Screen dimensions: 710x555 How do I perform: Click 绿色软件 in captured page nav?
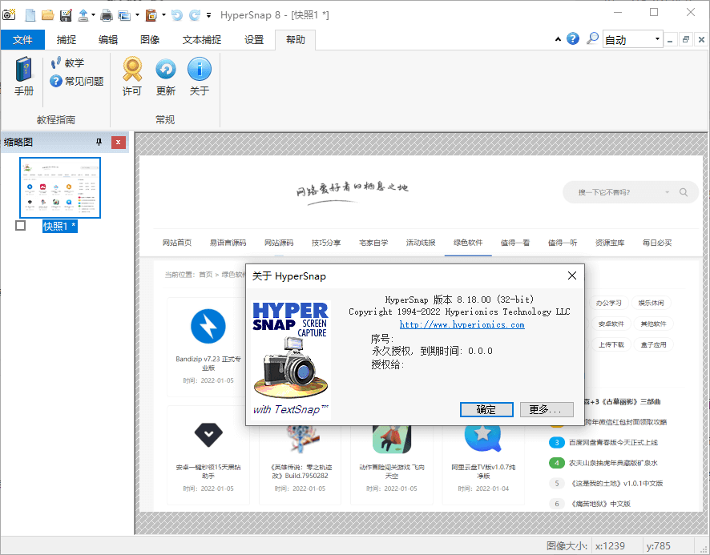[468, 243]
